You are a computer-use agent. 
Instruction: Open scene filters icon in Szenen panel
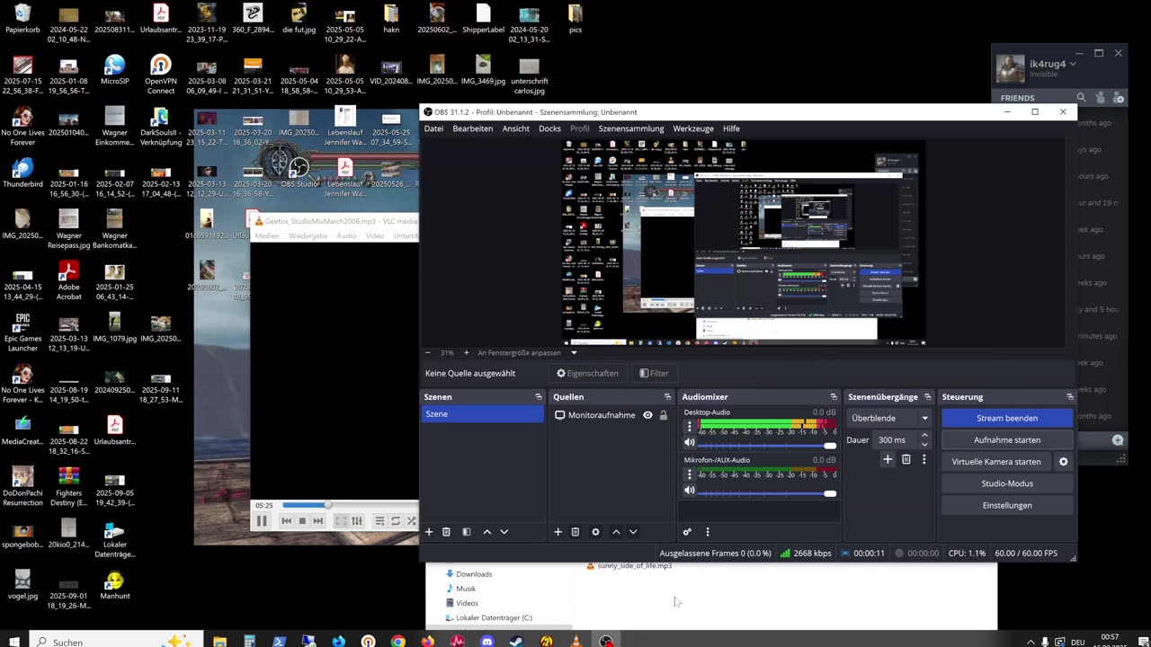(466, 532)
